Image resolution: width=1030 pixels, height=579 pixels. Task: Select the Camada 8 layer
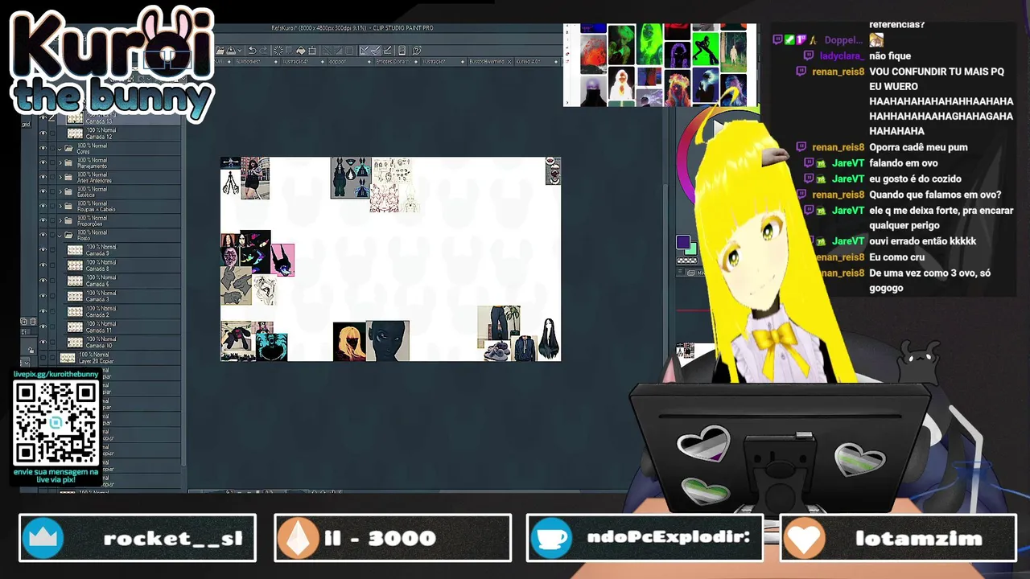point(121,265)
